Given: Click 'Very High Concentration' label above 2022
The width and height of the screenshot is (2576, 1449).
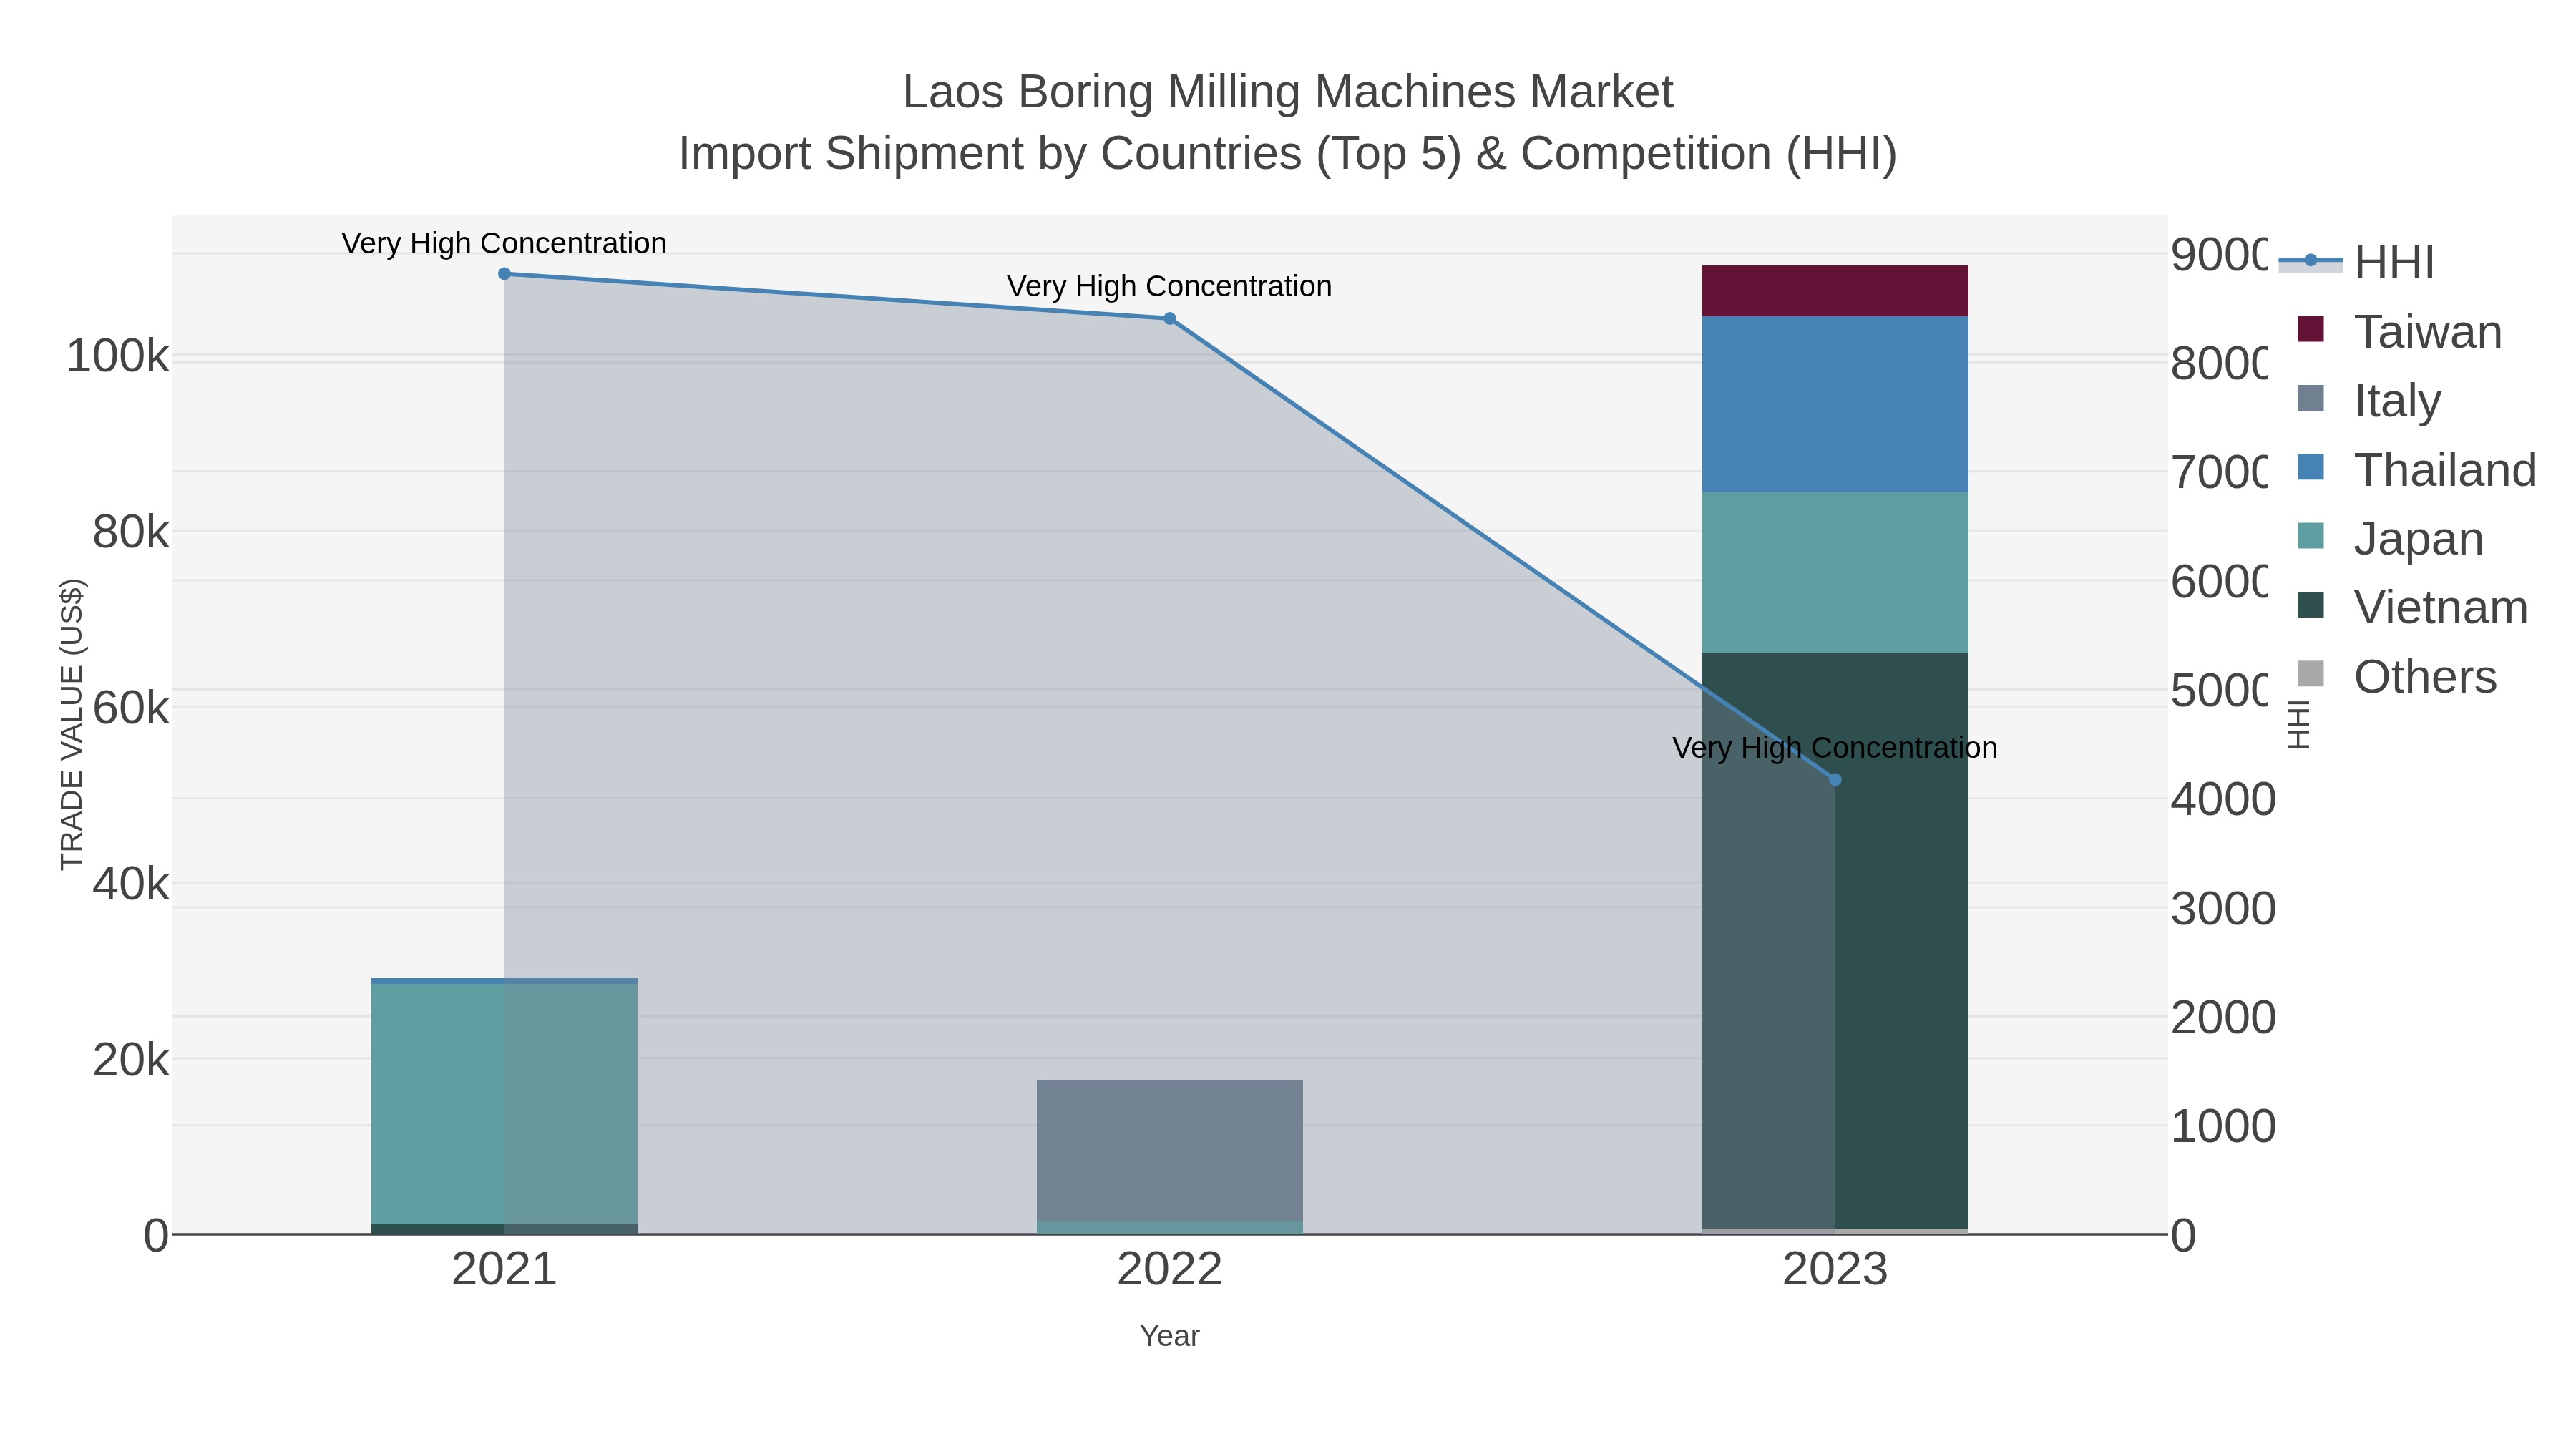Looking at the screenshot, I should point(1170,286).
